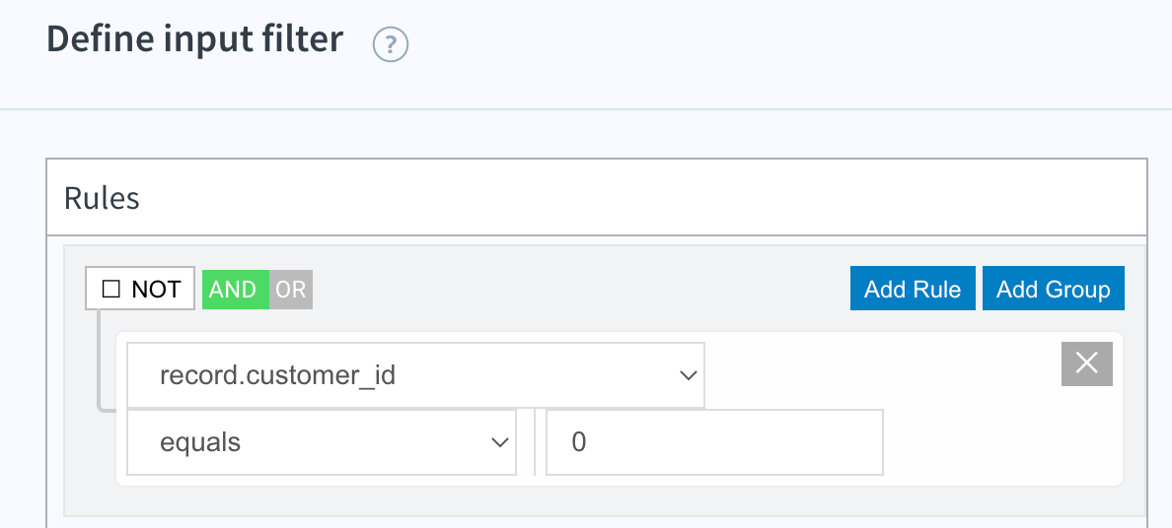Focus the value field containing 0
Image resolution: width=1172 pixels, height=528 pixels.
[714, 442]
